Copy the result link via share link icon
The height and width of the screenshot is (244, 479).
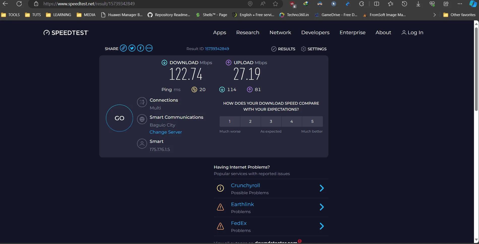(123, 48)
